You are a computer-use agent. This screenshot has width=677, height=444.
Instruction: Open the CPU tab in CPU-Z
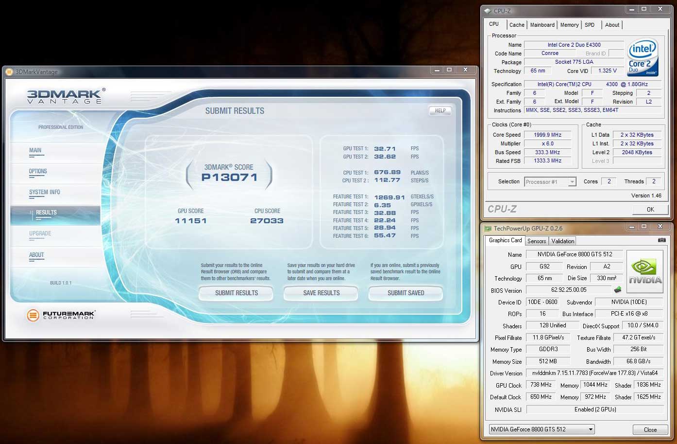click(494, 24)
